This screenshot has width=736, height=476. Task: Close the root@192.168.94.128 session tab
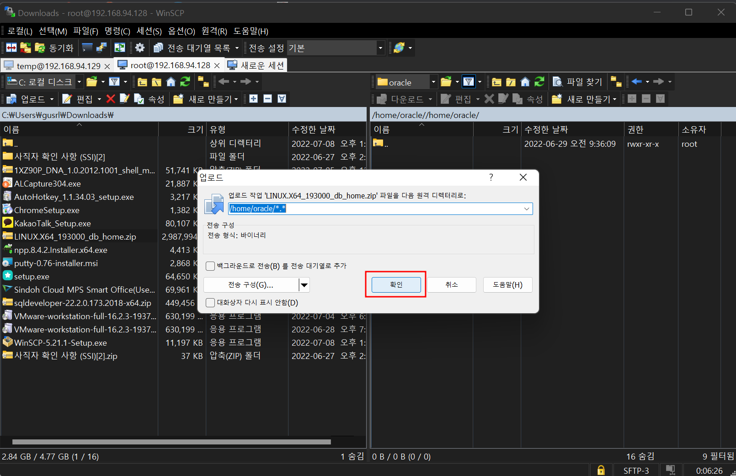tap(217, 66)
